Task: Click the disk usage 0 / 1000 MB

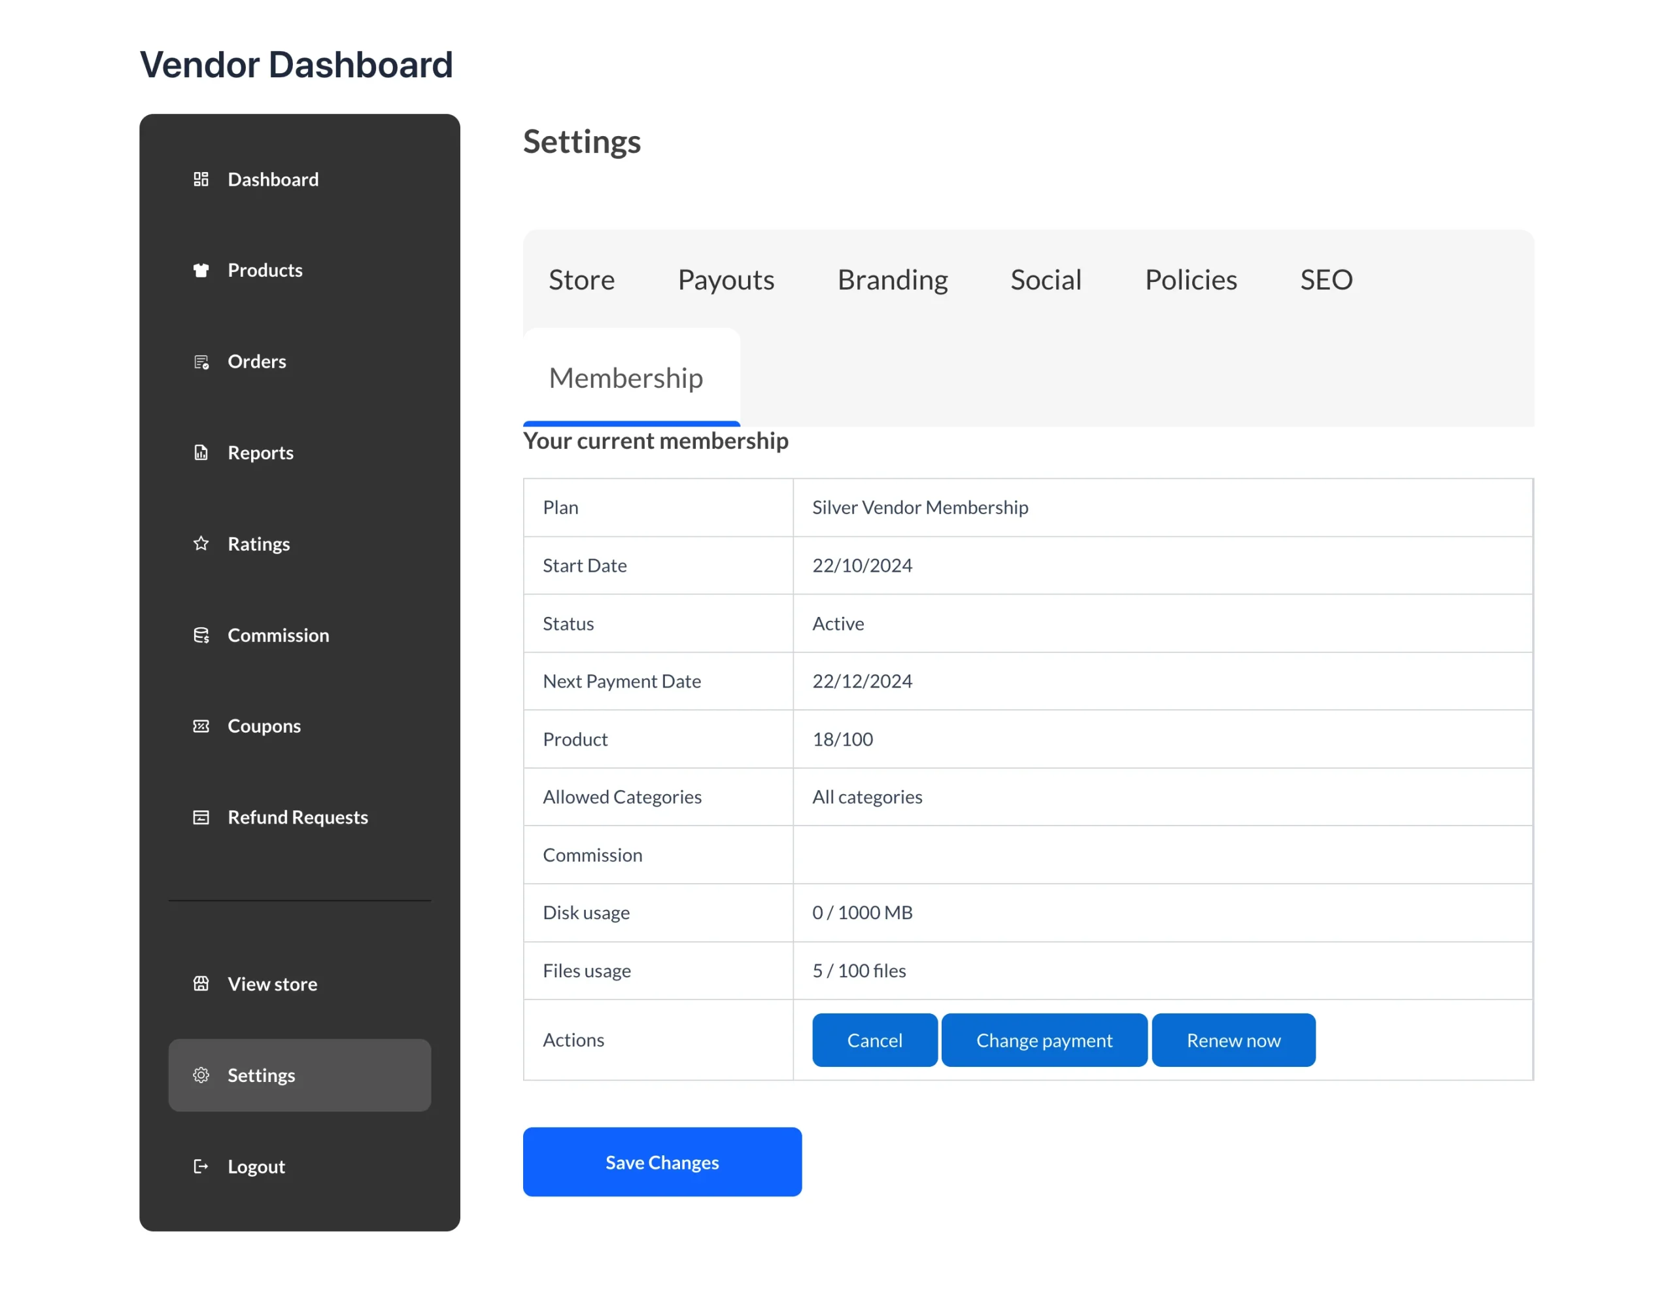Action: tap(863, 913)
